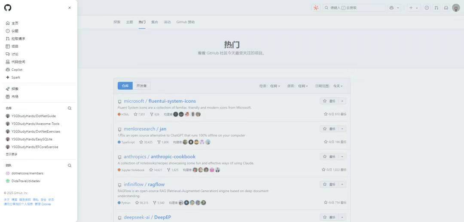Click 管理 Cookies footer link

click(43, 204)
